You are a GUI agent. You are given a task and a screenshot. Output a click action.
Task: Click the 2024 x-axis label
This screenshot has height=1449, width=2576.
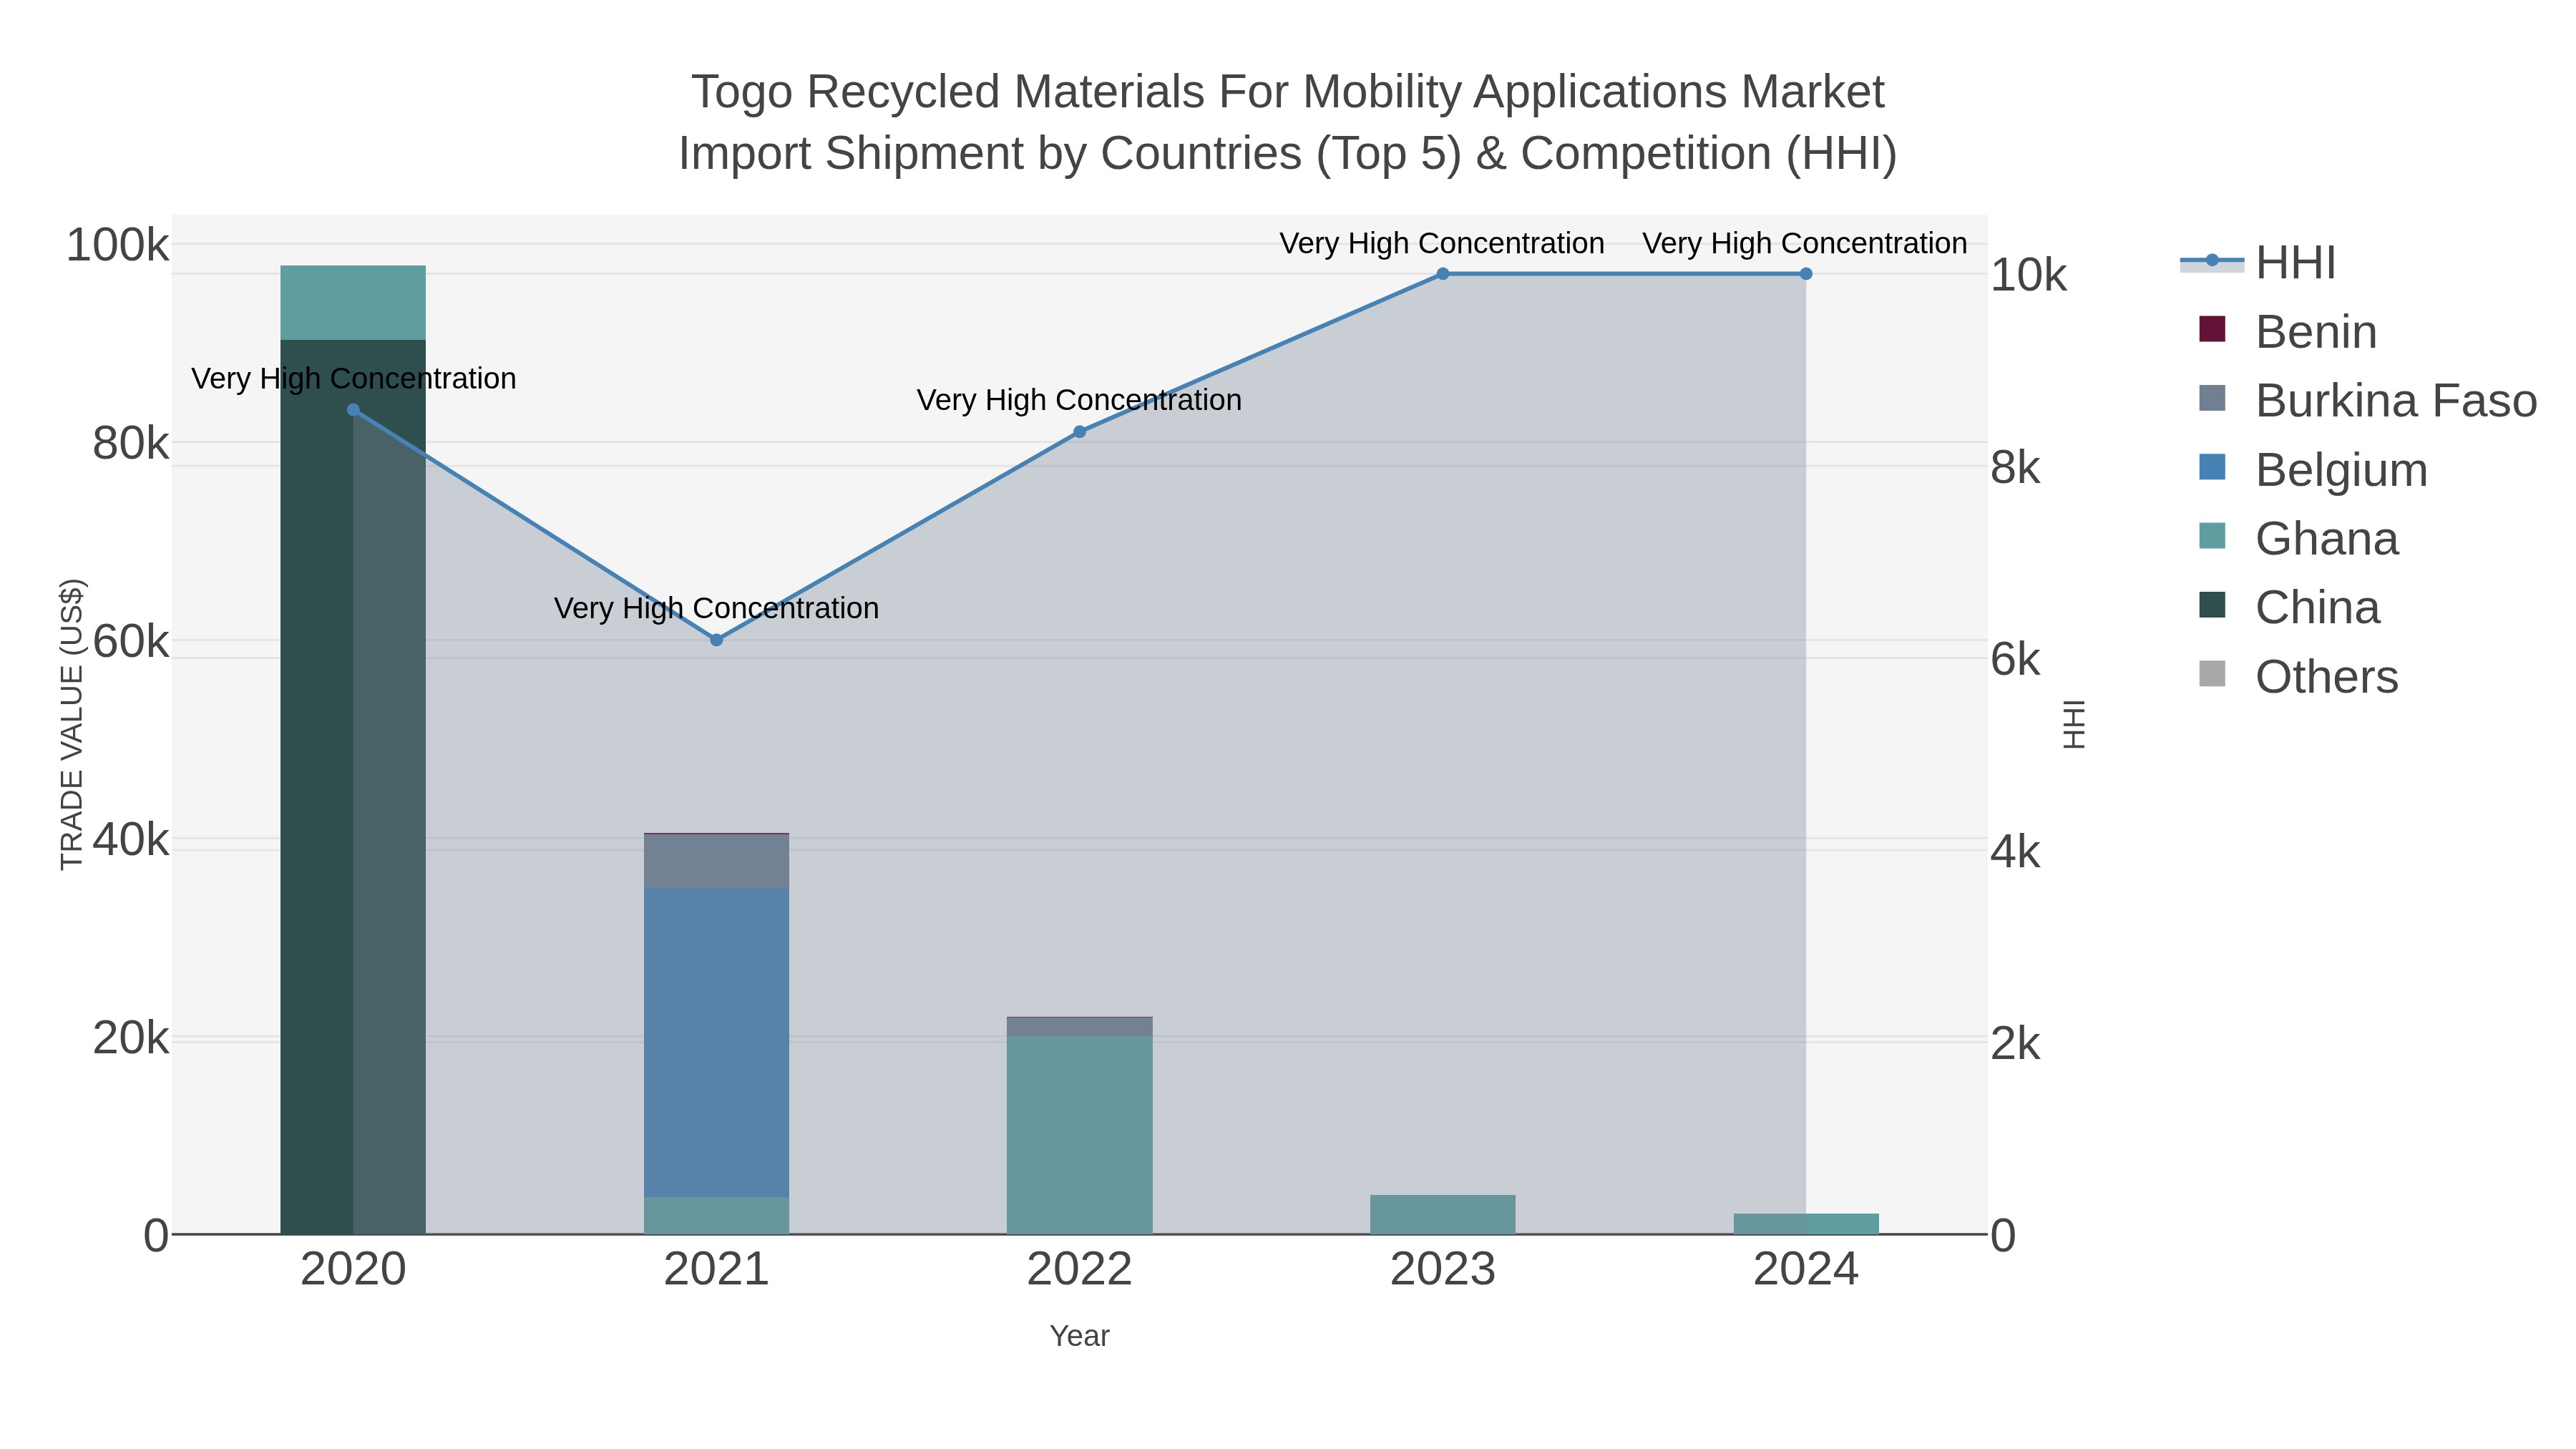click(1805, 1270)
